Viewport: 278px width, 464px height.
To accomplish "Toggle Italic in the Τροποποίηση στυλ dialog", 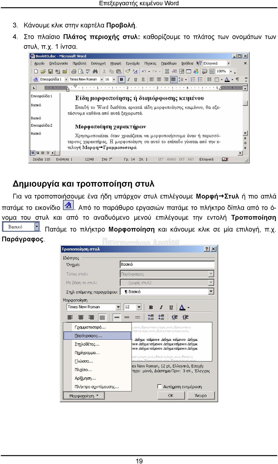I will [x=161, y=307].
